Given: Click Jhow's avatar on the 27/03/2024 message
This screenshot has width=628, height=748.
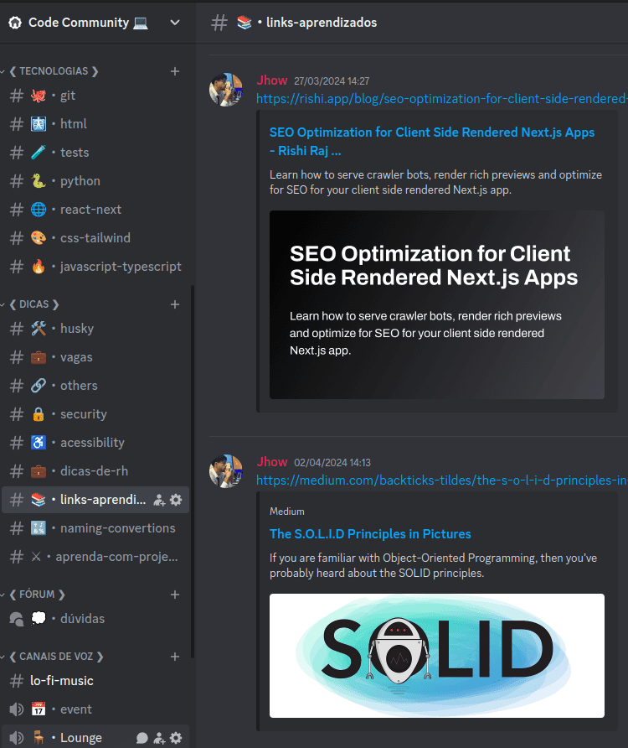Looking at the screenshot, I should 226,89.
